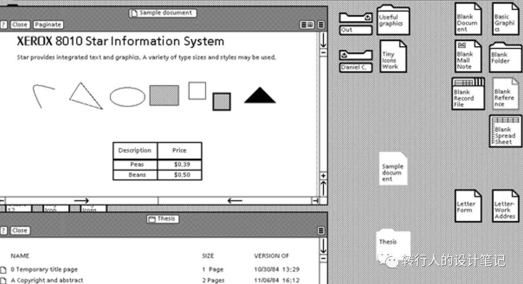Click the Price table header cell
Image resolution: width=523 pixels, height=284 pixels.
[x=179, y=151]
